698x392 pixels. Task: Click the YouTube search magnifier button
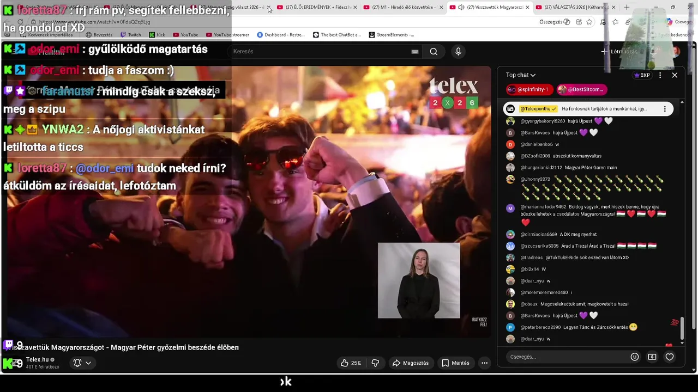pyautogui.click(x=434, y=52)
